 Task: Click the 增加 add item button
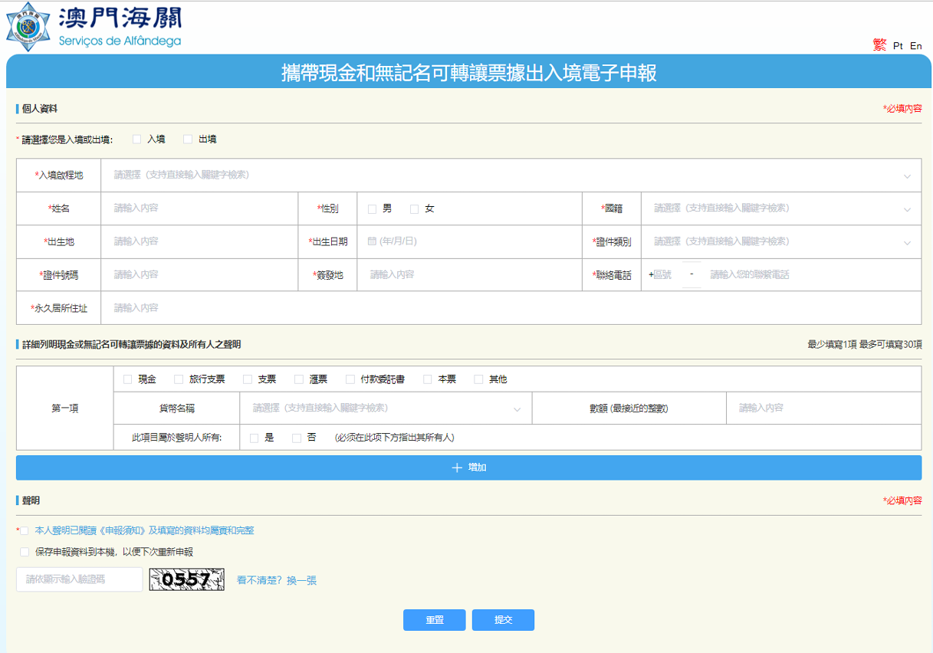pyautogui.click(x=468, y=468)
